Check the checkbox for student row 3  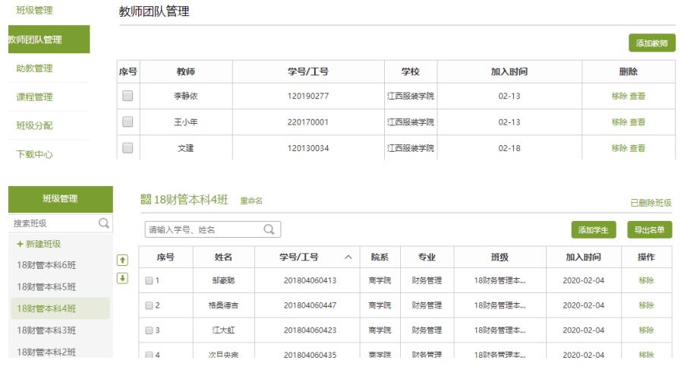tap(150, 330)
